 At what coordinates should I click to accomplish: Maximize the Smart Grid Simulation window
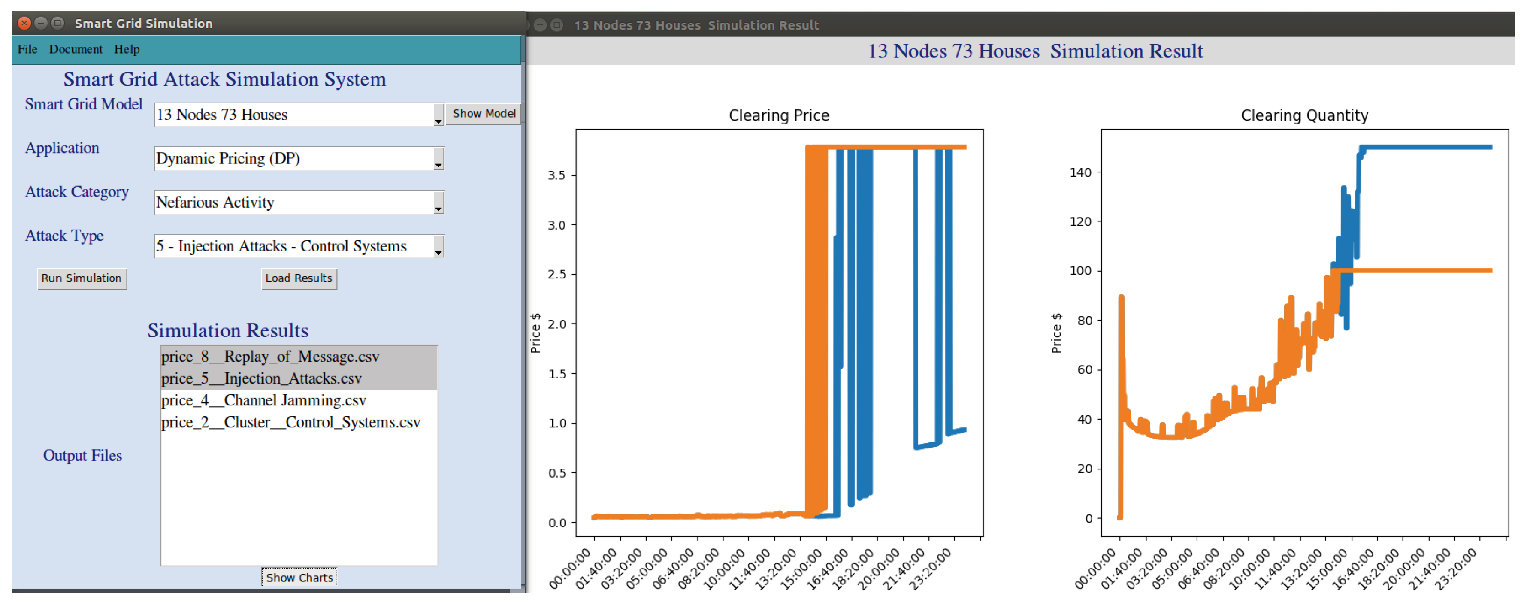(x=57, y=23)
